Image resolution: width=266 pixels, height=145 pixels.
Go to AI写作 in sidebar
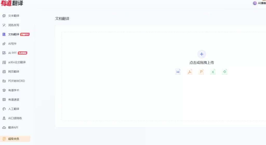pyautogui.click(x=12, y=44)
